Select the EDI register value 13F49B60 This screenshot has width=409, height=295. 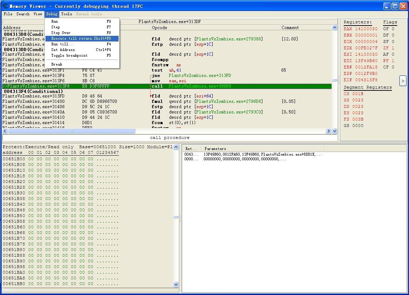point(366,61)
